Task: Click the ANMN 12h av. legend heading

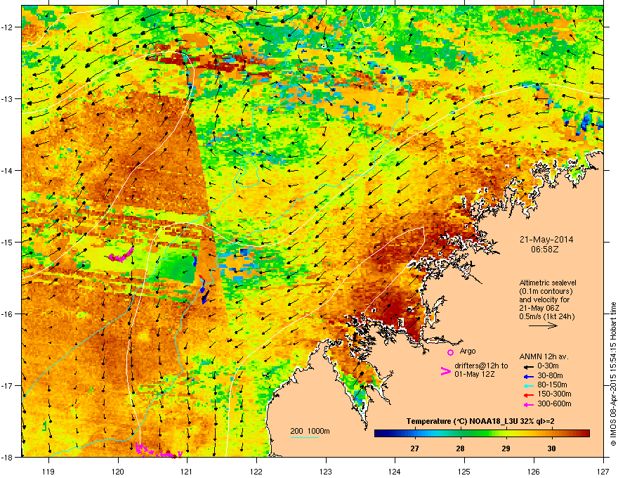Action: click(x=544, y=356)
